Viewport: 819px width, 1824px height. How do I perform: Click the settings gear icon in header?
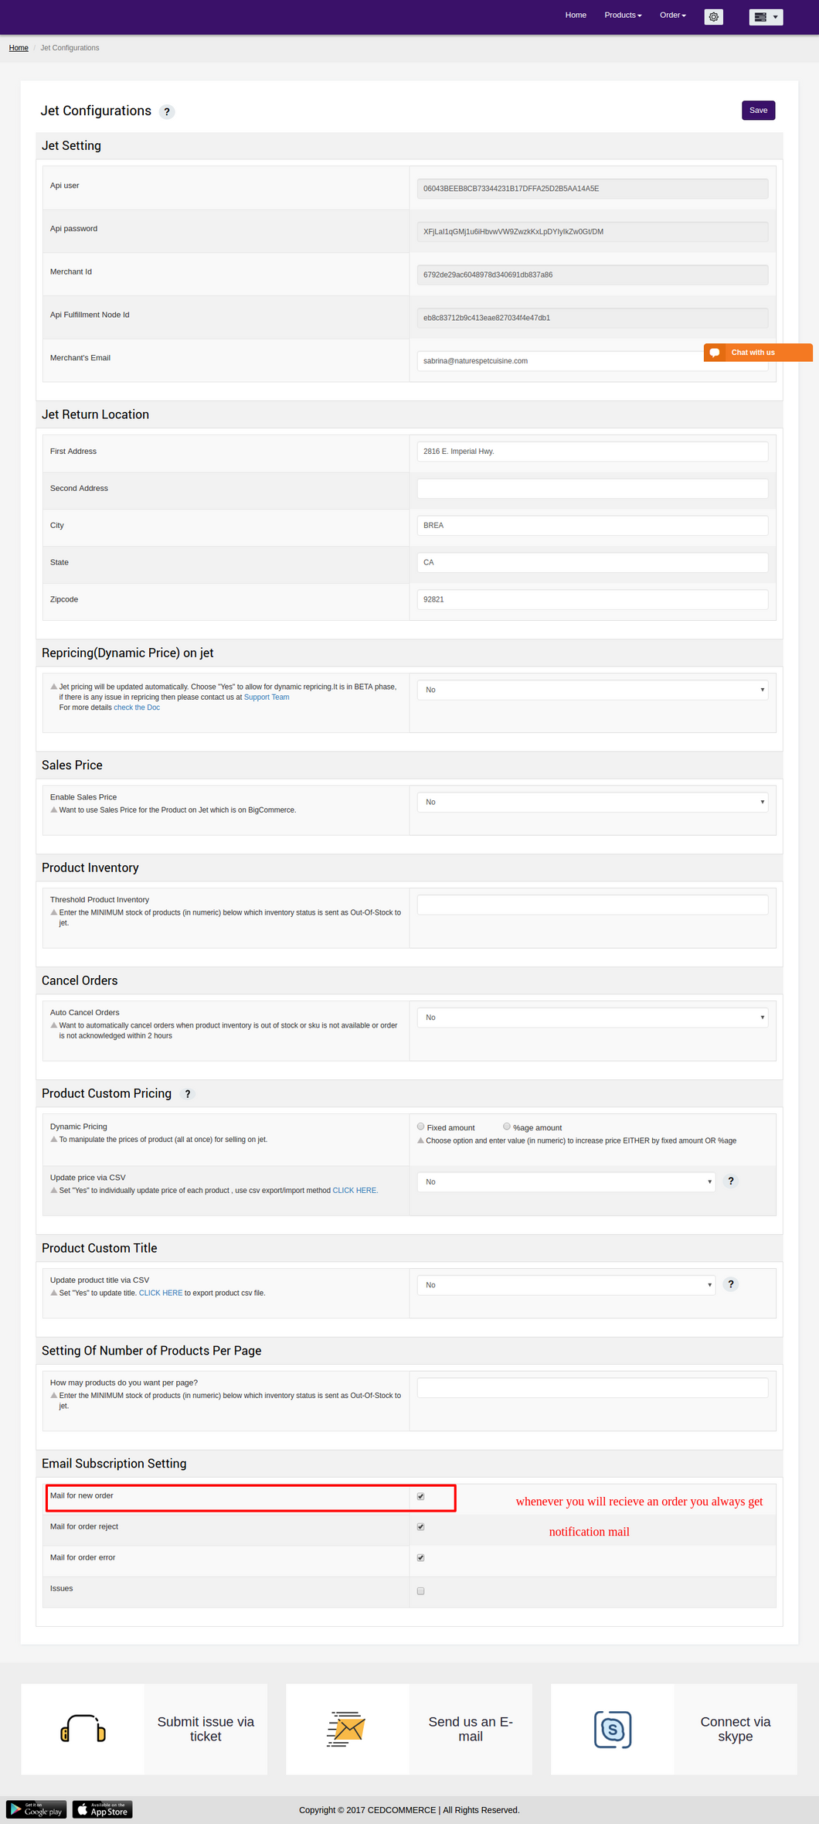click(x=714, y=16)
